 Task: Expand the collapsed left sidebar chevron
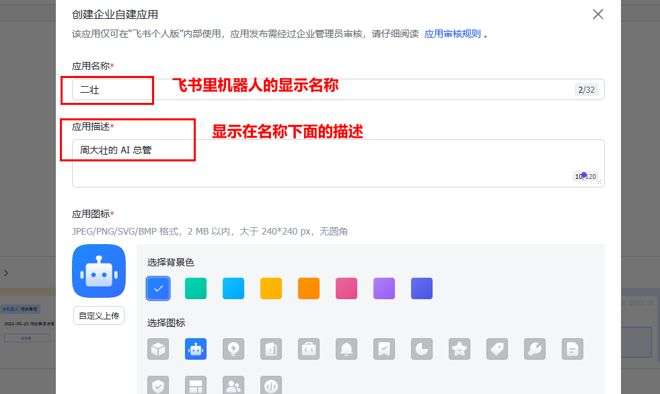(6, 273)
